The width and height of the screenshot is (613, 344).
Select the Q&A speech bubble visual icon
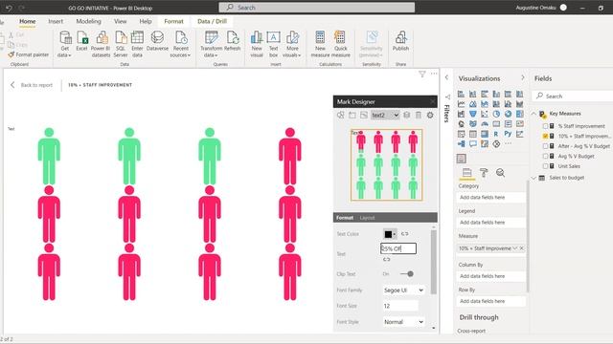tap(472, 144)
